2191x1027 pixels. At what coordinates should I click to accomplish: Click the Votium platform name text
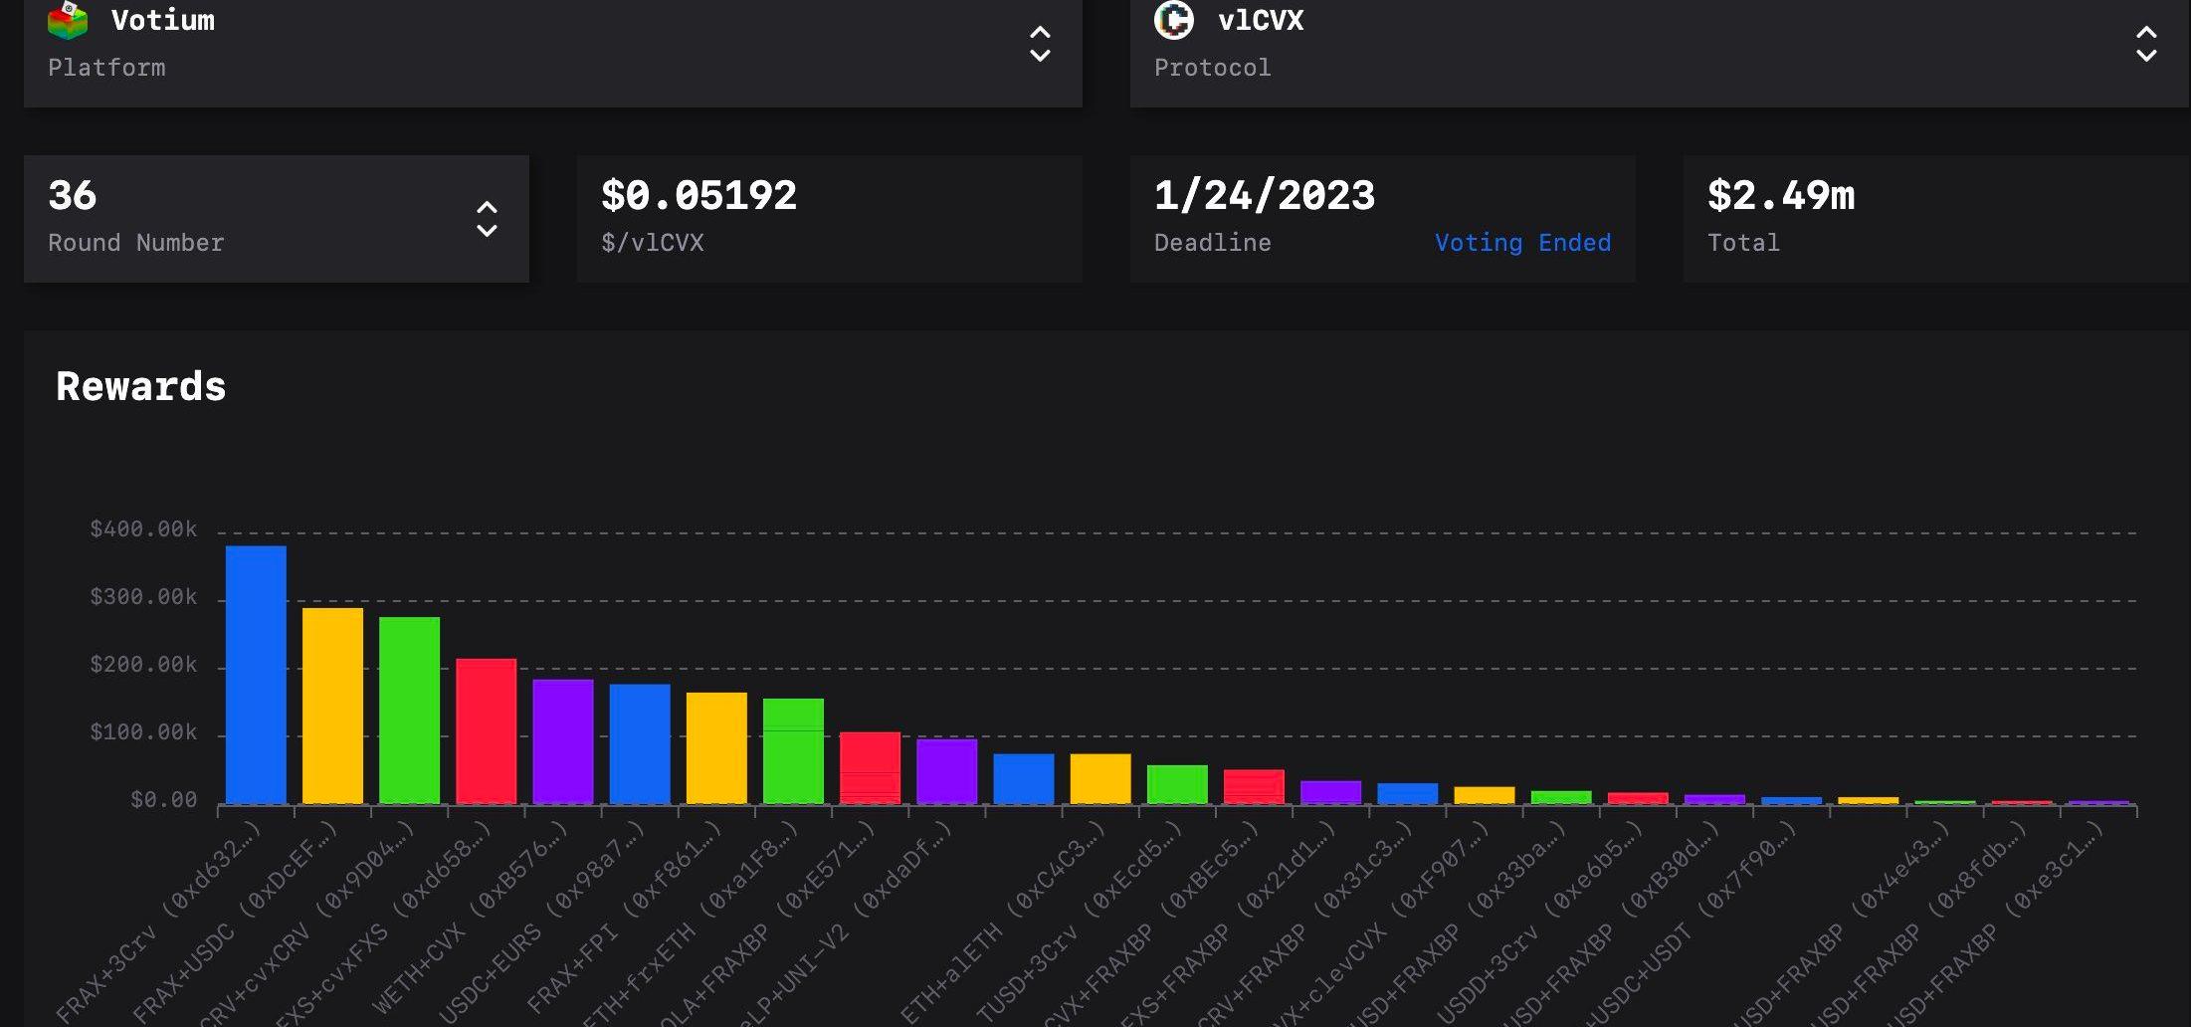point(163,21)
